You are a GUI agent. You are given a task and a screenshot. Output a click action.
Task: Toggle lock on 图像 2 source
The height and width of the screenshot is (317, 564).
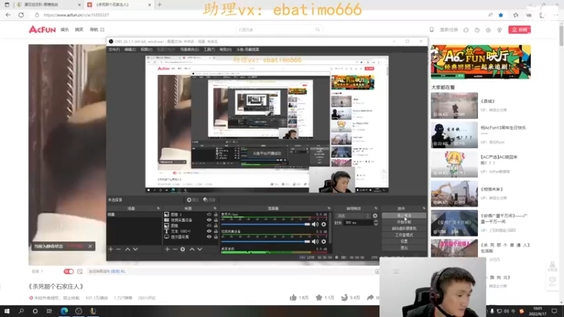(216, 214)
